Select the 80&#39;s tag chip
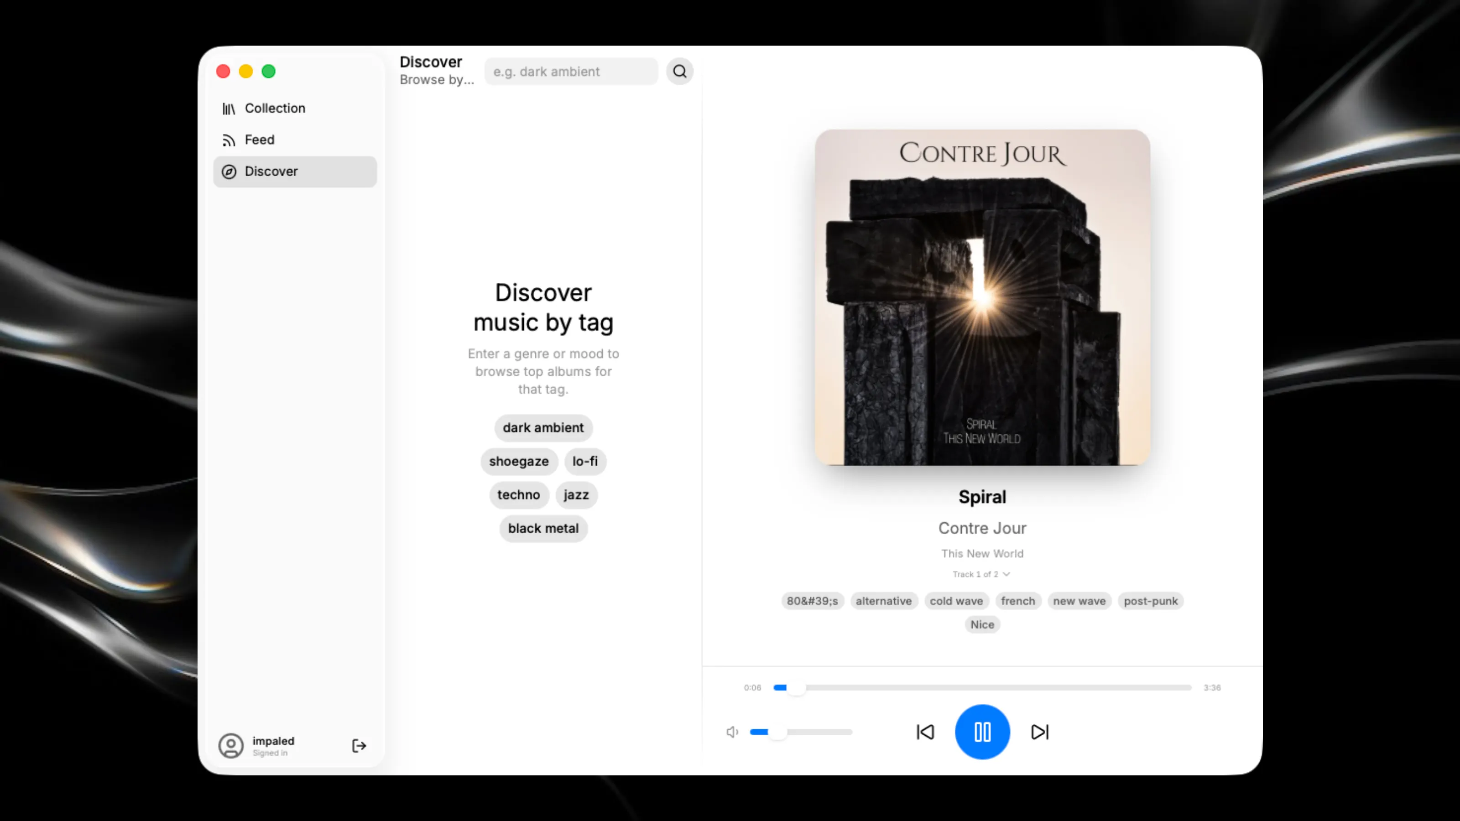The width and height of the screenshot is (1460, 821). click(x=812, y=601)
